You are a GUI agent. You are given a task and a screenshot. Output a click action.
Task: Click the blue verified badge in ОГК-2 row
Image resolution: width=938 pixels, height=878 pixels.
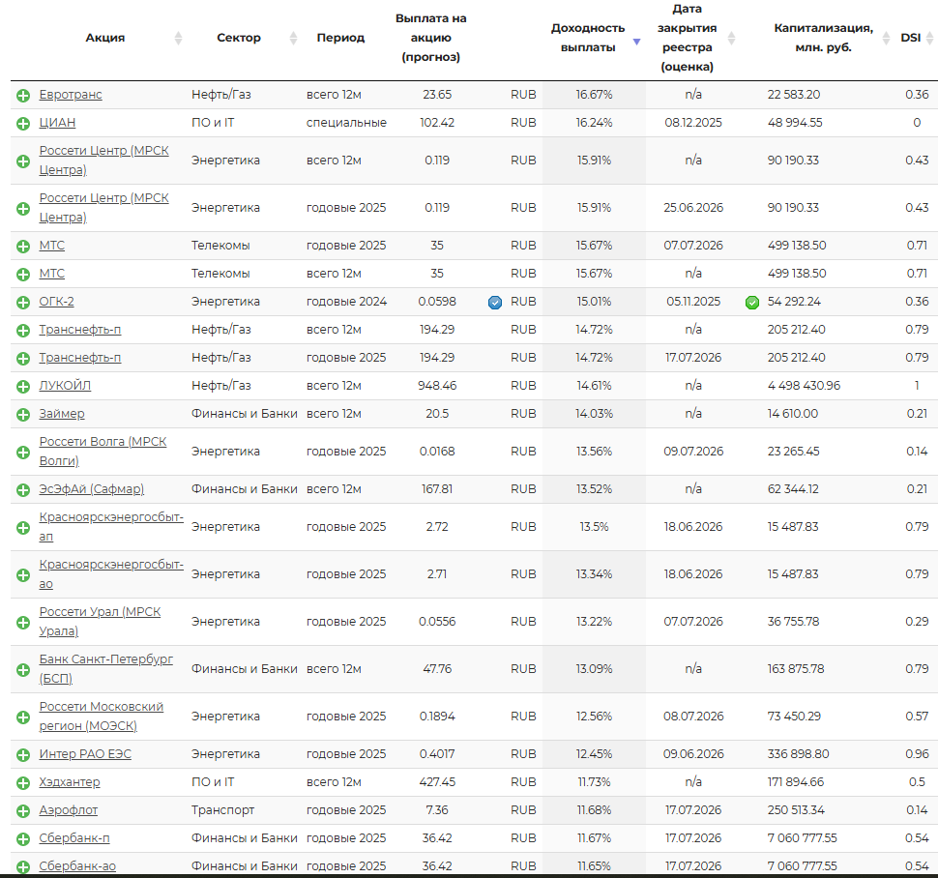pyautogui.click(x=495, y=303)
